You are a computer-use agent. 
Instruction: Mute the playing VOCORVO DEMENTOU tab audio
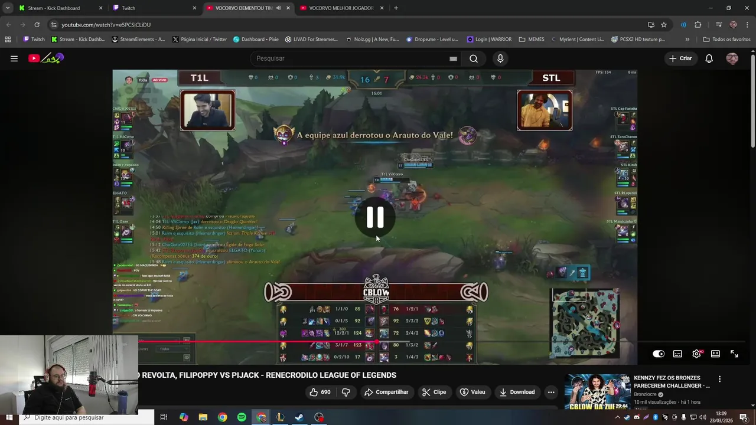(278, 8)
